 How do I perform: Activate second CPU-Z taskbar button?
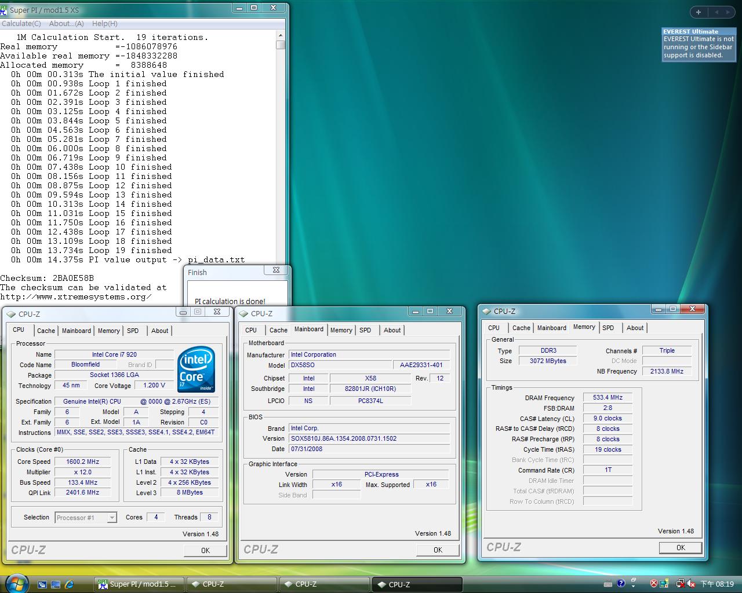click(x=324, y=584)
